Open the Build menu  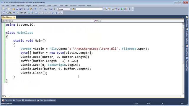pos(35,6)
